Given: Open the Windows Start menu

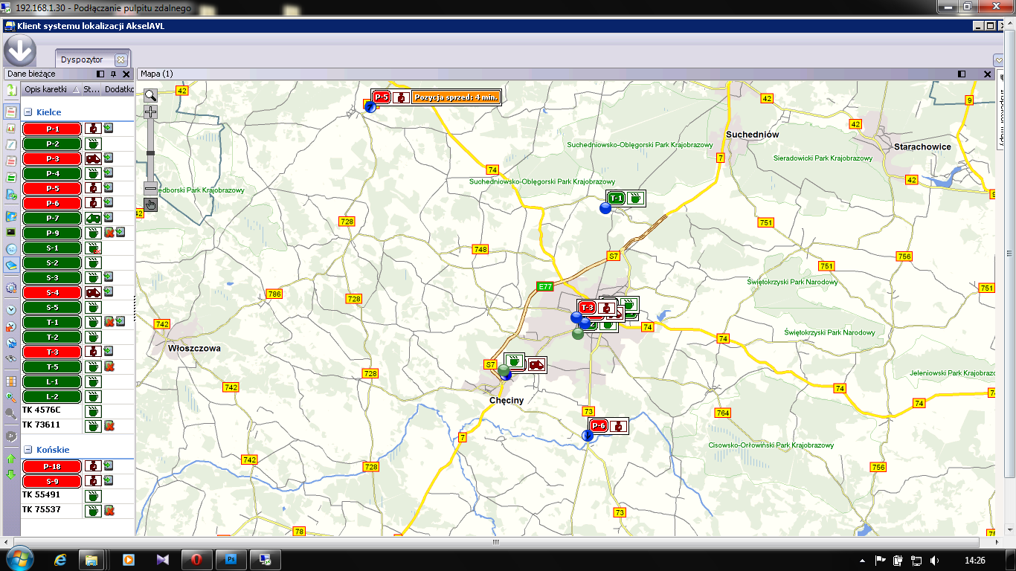Looking at the screenshot, I should point(19,559).
